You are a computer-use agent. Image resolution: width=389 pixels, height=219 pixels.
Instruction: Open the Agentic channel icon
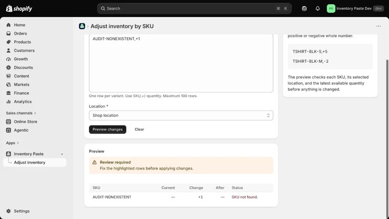pyautogui.click(x=8, y=130)
